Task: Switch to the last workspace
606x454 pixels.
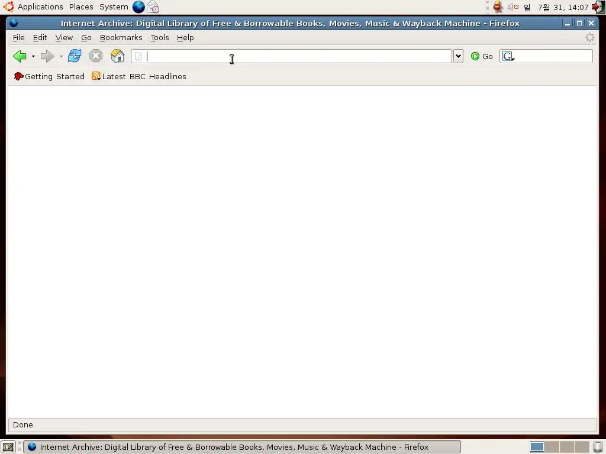Action: click(582, 447)
